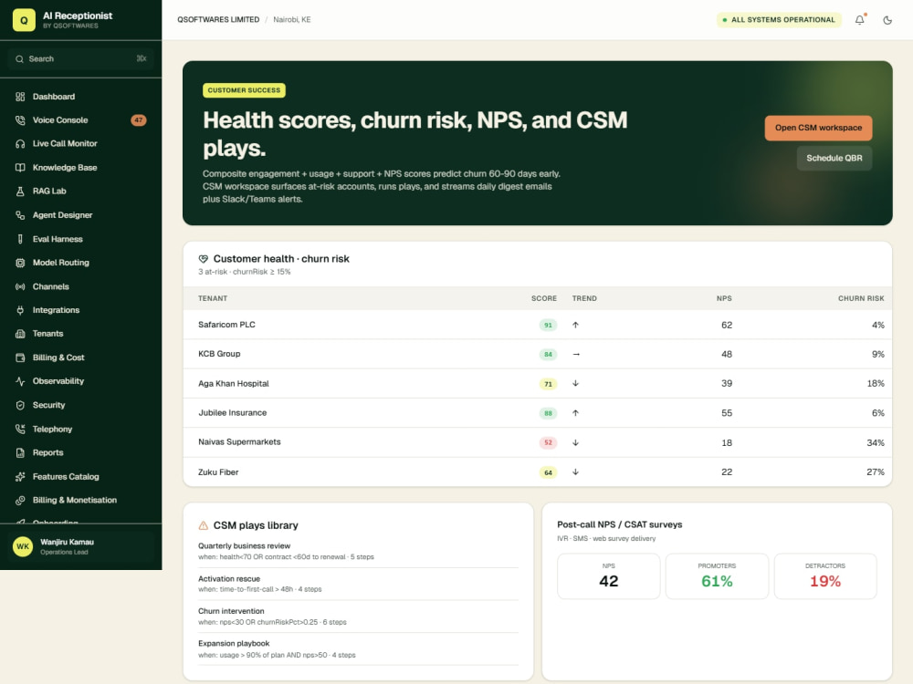The height and width of the screenshot is (684, 913).
Task: Click the Customer Success tag
Action: pyautogui.click(x=244, y=90)
